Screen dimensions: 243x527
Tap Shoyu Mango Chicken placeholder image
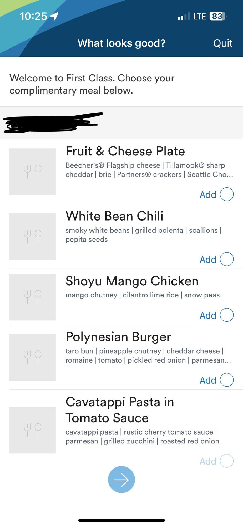(33, 297)
